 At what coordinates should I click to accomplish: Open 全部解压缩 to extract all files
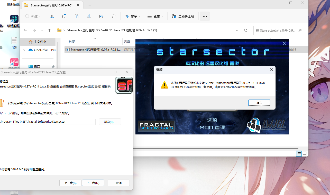click(183, 16)
